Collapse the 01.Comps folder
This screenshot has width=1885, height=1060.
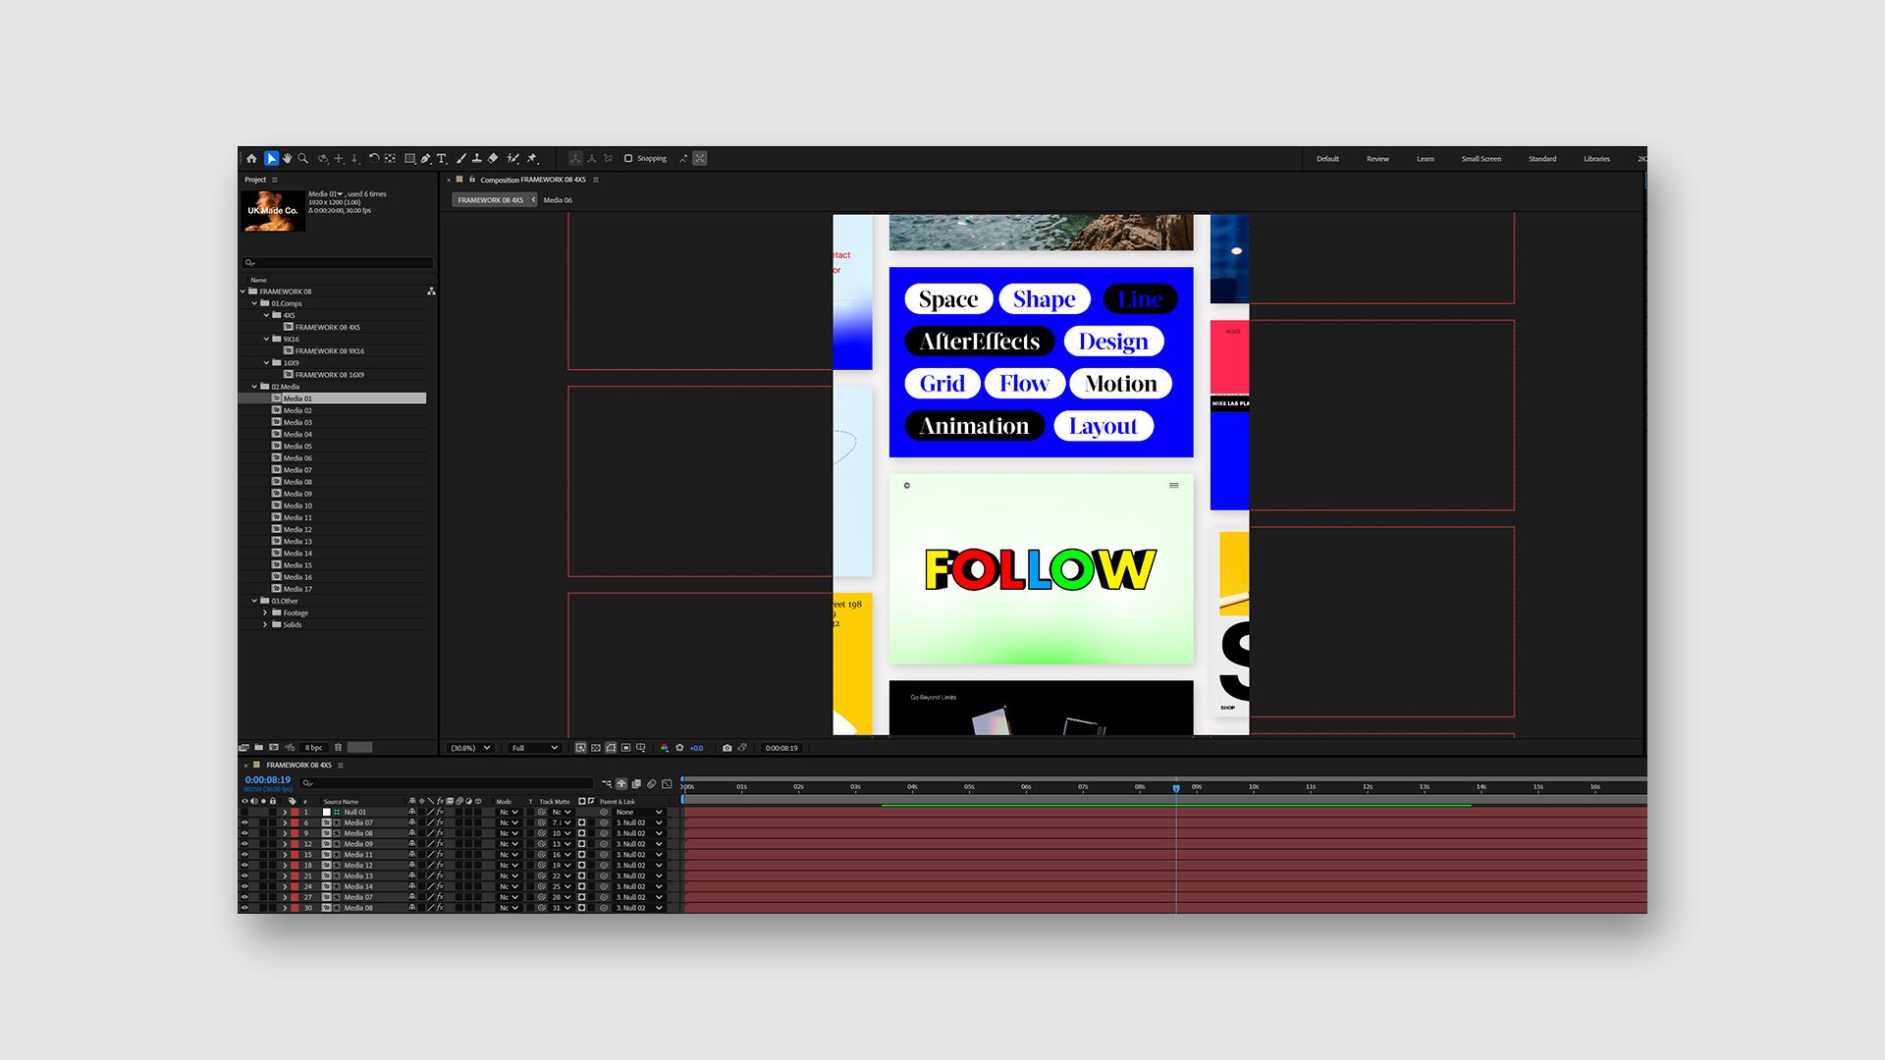point(254,303)
